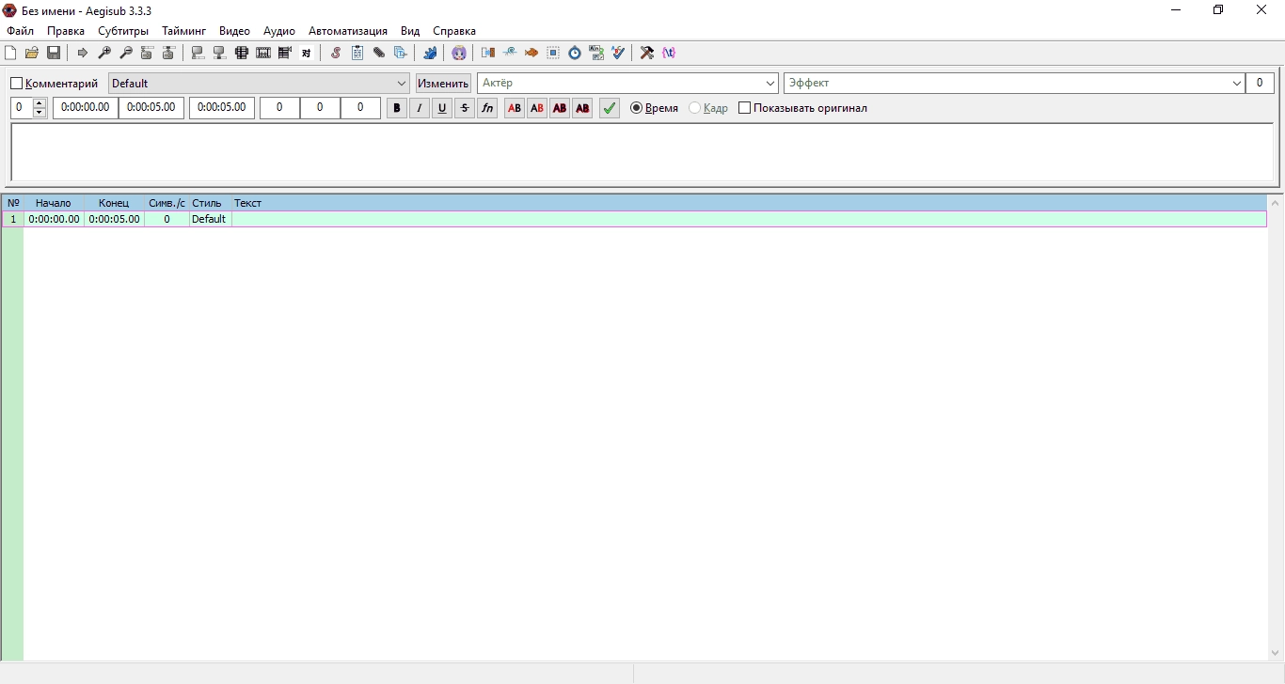This screenshot has height=684, width=1285.
Task: Open the Субтитры menu
Action: pos(123,31)
